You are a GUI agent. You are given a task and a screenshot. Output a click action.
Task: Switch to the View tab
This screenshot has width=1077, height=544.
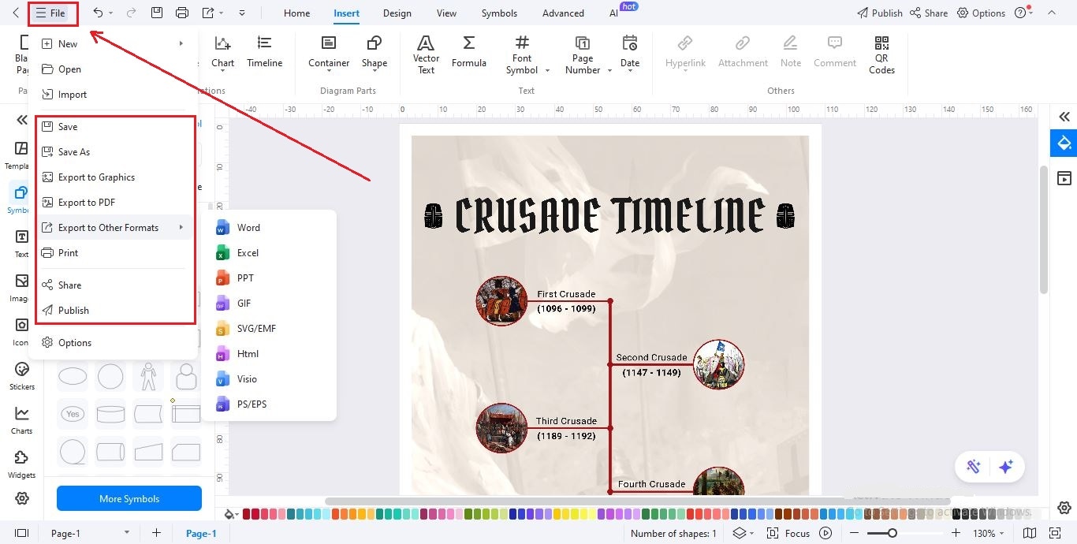(446, 13)
